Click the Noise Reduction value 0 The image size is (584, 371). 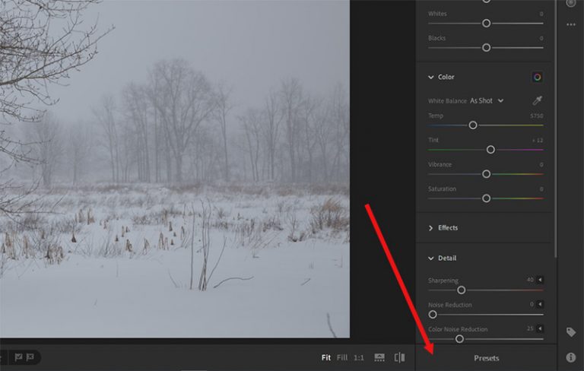tap(532, 304)
